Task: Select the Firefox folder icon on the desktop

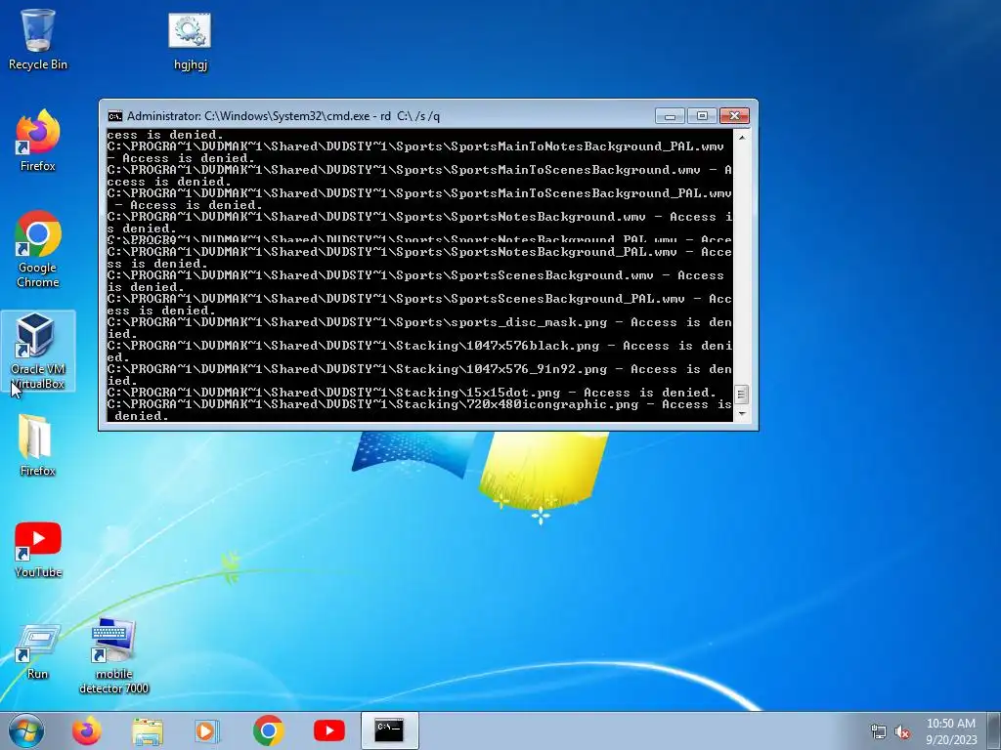Action: point(38,445)
